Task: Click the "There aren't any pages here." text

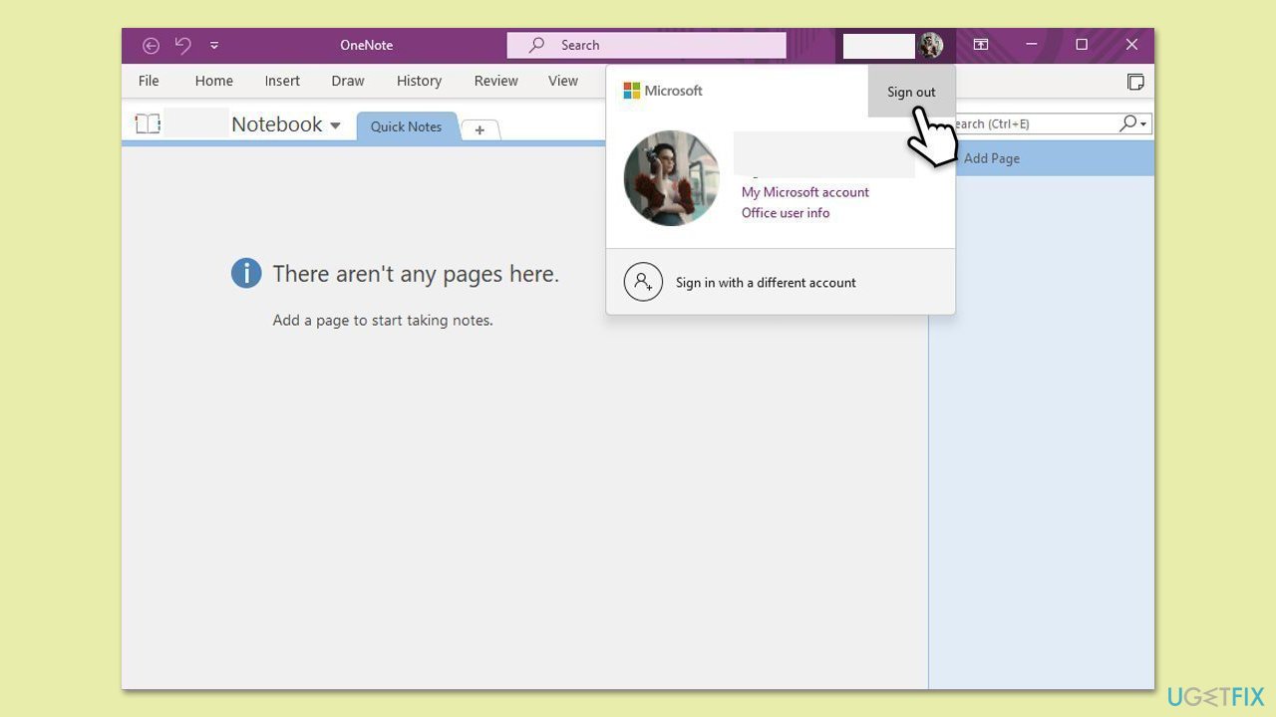Action: pos(416,274)
